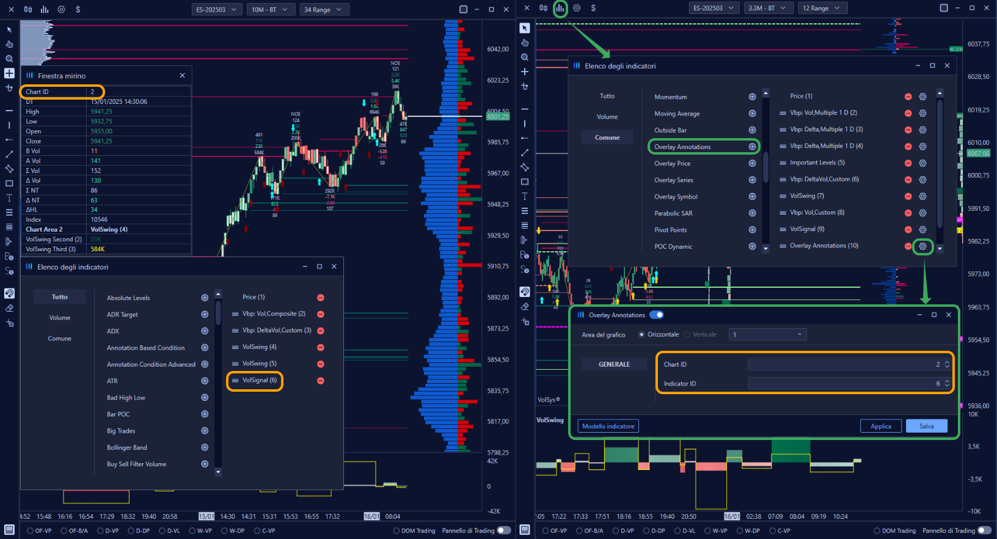Remove Important Levels (5) with red minus
The image size is (997, 539).
click(908, 163)
